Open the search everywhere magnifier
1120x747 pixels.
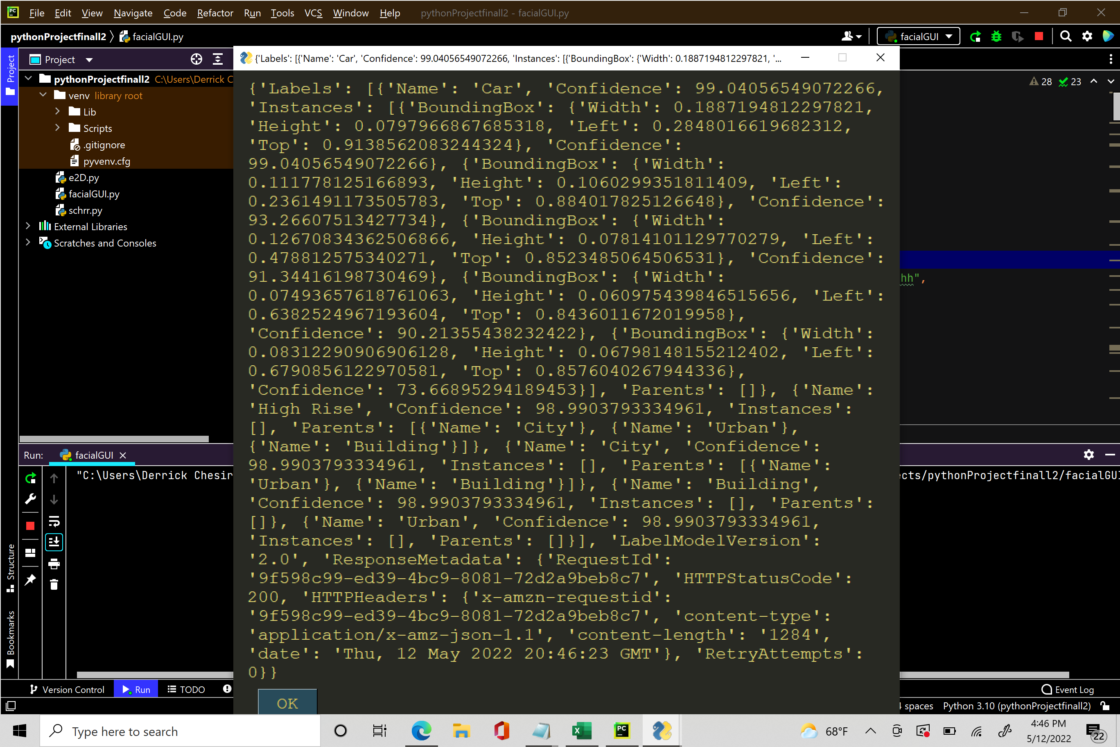(1066, 36)
